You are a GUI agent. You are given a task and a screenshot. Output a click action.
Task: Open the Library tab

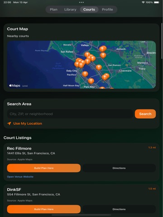click(x=70, y=9)
